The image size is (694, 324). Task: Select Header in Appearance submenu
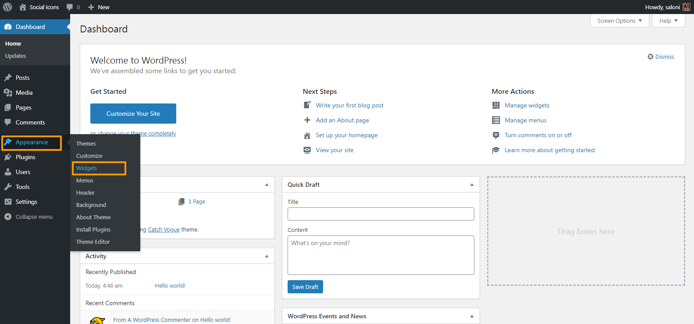pyautogui.click(x=85, y=192)
